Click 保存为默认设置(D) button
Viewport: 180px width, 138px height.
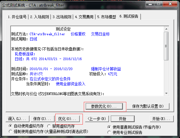point(148,106)
